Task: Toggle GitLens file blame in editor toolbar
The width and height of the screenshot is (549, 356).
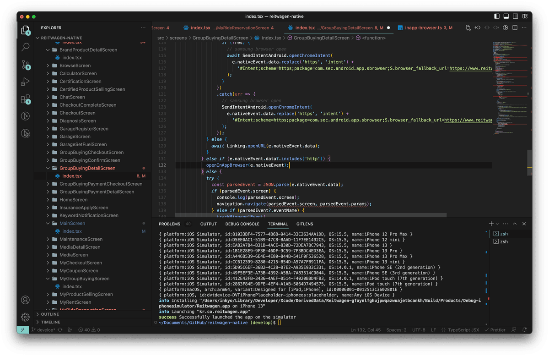Action: [x=506, y=28]
